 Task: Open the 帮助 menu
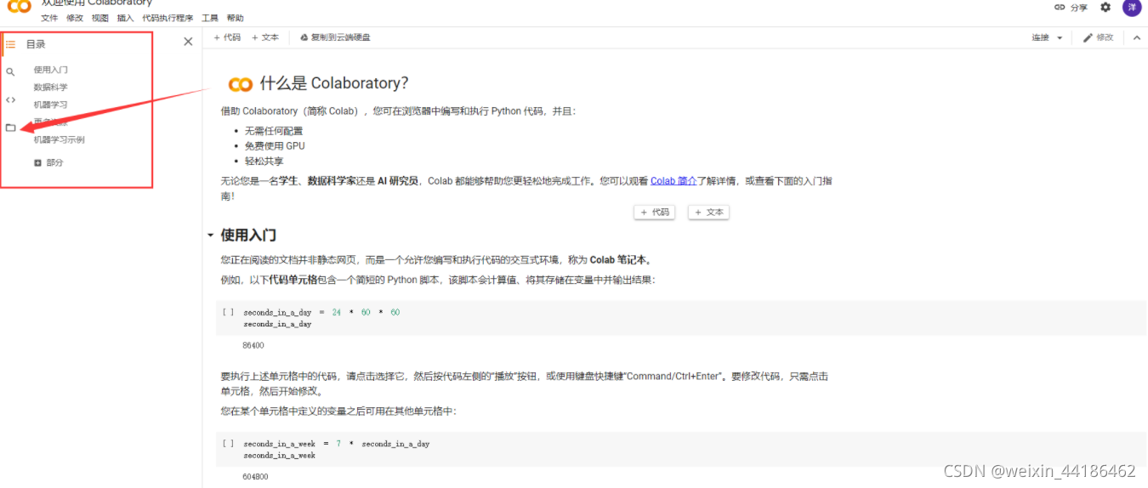[236, 18]
